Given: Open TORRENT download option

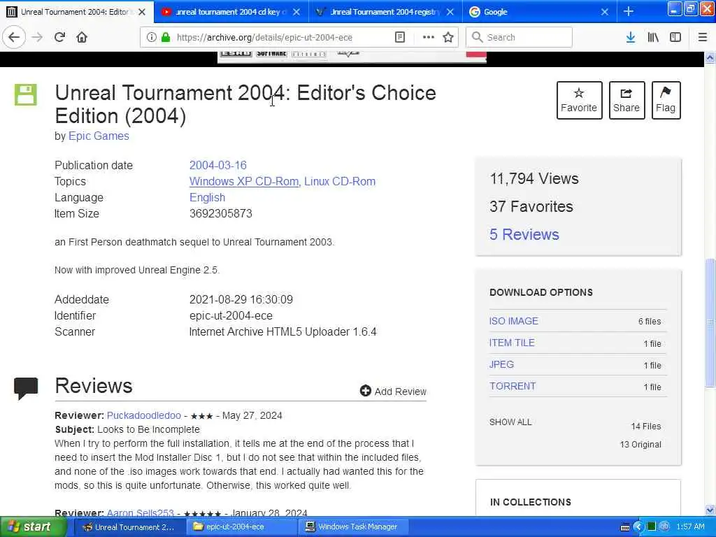Looking at the screenshot, I should click(x=513, y=386).
